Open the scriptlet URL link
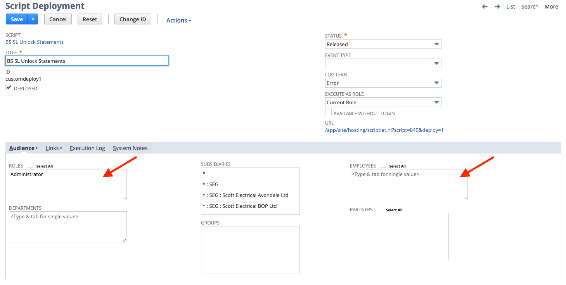This screenshot has width=566, height=285. 384,130
